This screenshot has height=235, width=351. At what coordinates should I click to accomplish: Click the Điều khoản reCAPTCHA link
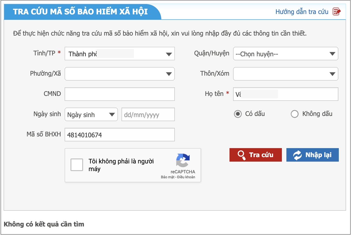[x=186, y=177]
